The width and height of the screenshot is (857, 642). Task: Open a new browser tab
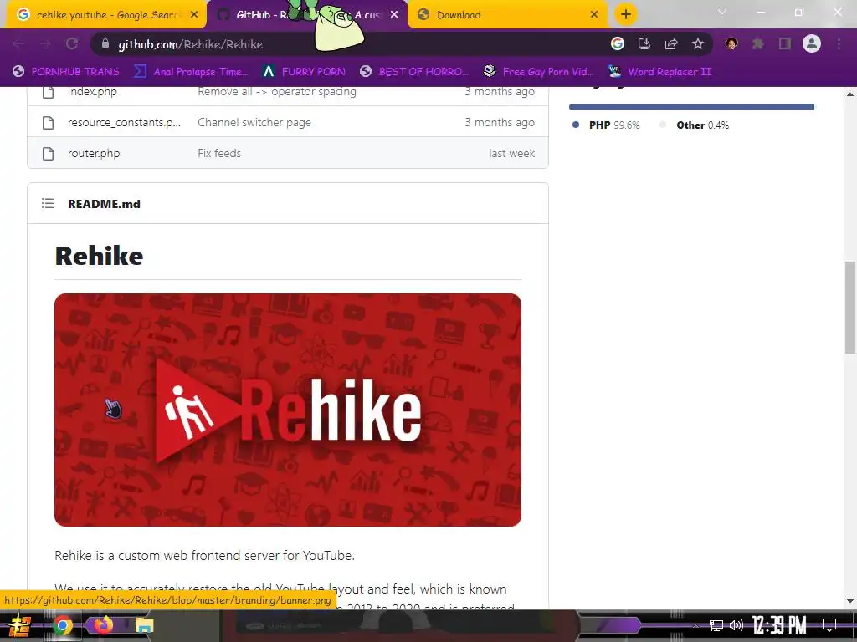click(626, 14)
